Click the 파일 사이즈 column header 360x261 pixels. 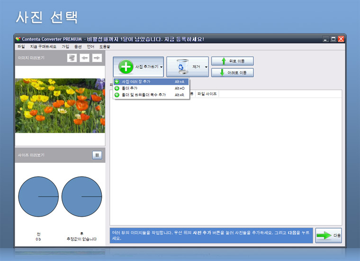click(207, 94)
